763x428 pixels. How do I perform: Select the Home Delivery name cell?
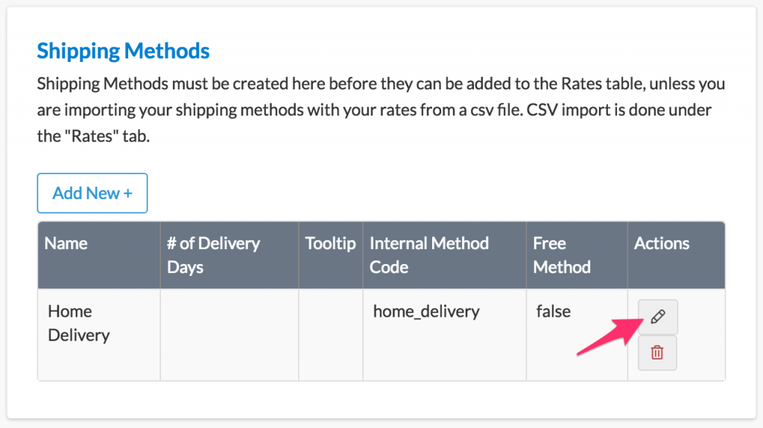pyautogui.click(x=78, y=323)
